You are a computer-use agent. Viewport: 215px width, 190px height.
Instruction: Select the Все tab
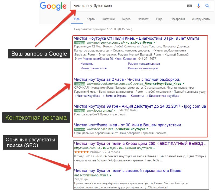coord(77,19)
